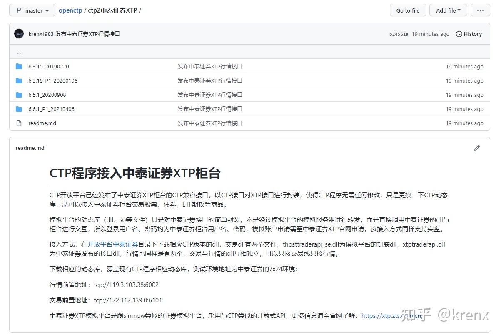Click the file icon next to readme.md
The image size is (501, 335).
19,123
